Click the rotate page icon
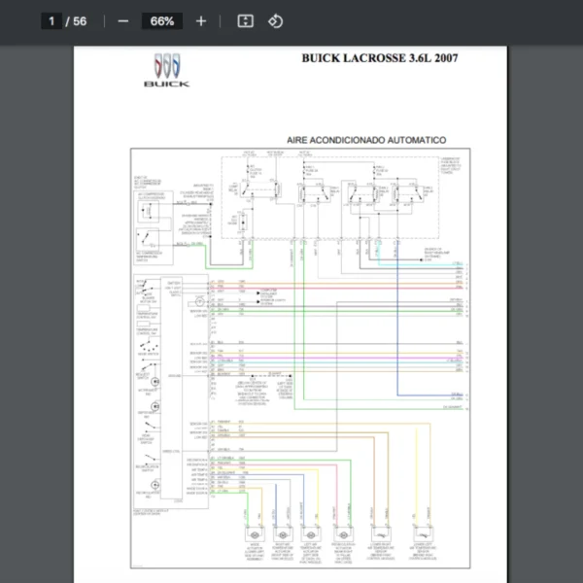This screenshot has width=583, height=583. (275, 21)
